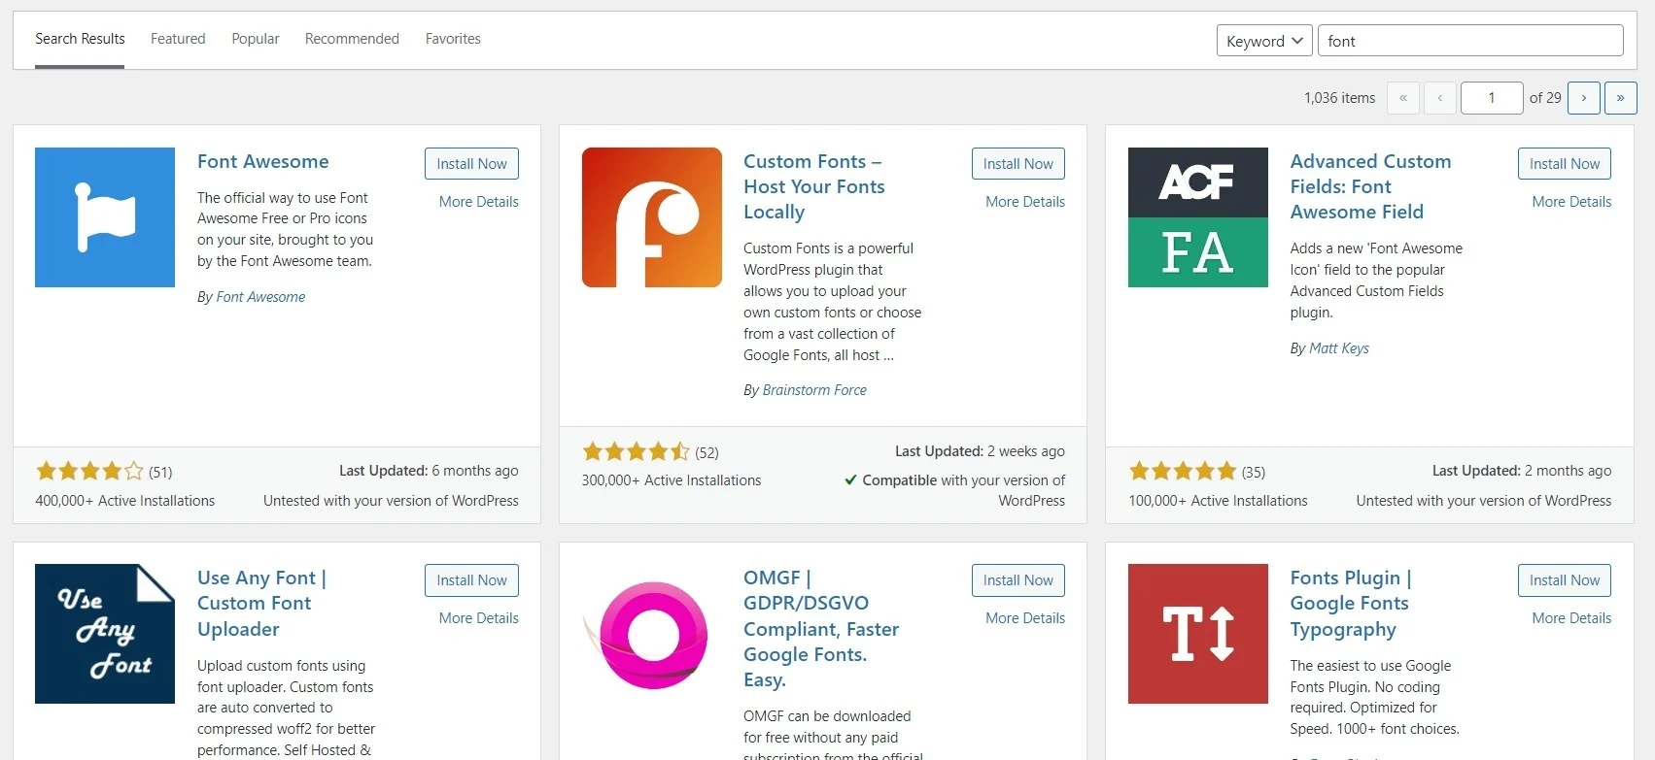
Task: Visit author Matt Keys link
Action: tap(1339, 348)
